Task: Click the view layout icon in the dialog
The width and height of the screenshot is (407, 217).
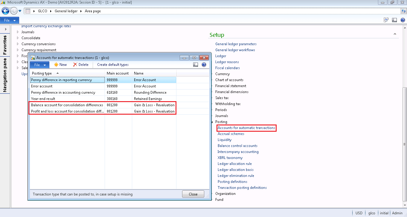Action: pyautogui.click(x=196, y=65)
